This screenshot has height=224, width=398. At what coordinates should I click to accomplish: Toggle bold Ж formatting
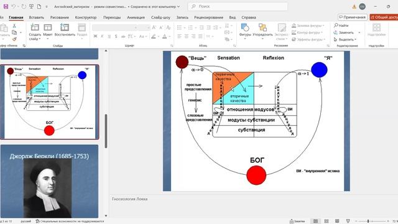(x=95, y=37)
